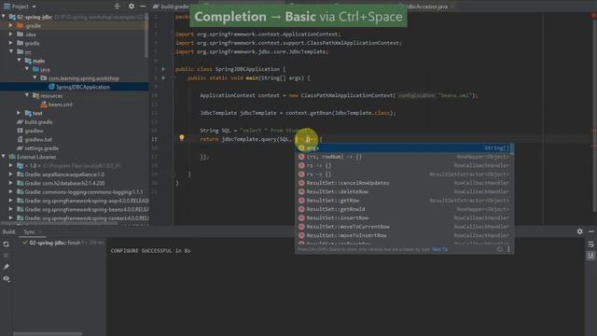The width and height of the screenshot is (597, 336).
Task: Choose ResultSet::deleteRow completion suggestion
Action: tap(405, 191)
